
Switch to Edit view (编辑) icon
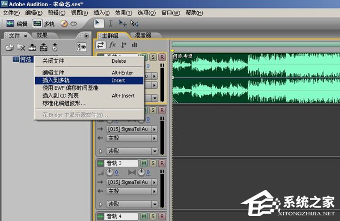10,23
